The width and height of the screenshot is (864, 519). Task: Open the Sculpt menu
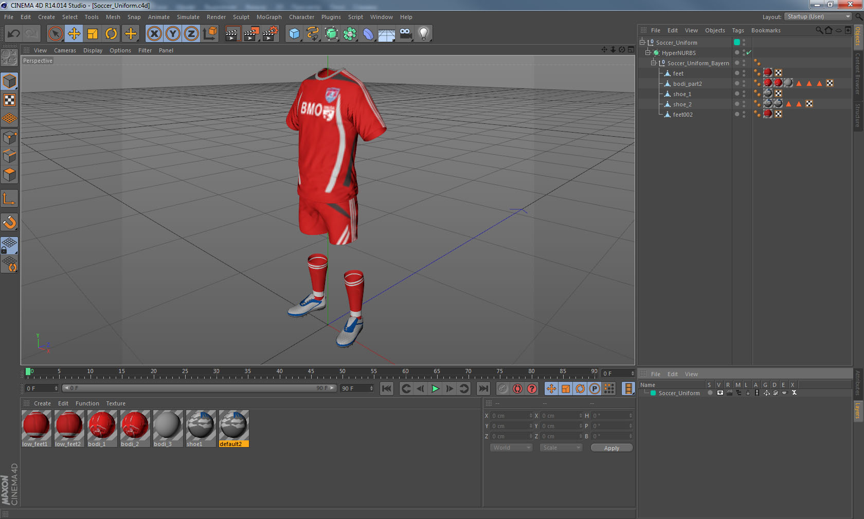[x=241, y=17]
